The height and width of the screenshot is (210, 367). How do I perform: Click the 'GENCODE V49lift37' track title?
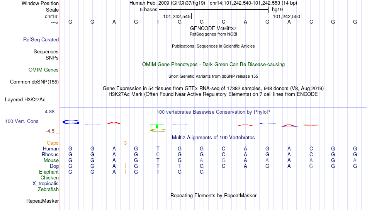pos(213,28)
